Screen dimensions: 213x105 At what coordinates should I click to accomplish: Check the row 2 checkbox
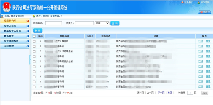click(34, 46)
